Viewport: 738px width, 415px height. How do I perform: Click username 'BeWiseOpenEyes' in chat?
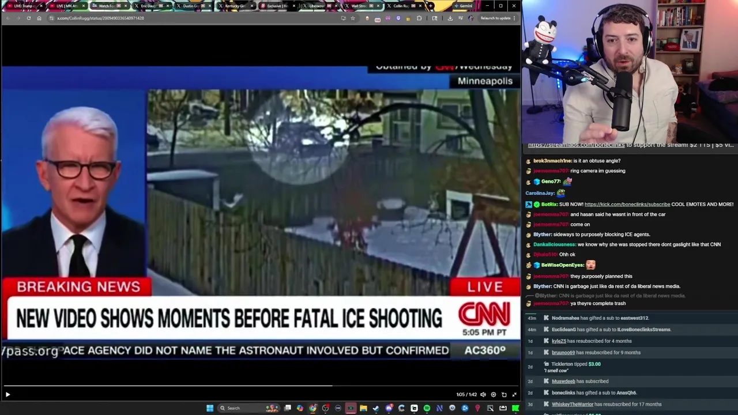[x=562, y=265]
